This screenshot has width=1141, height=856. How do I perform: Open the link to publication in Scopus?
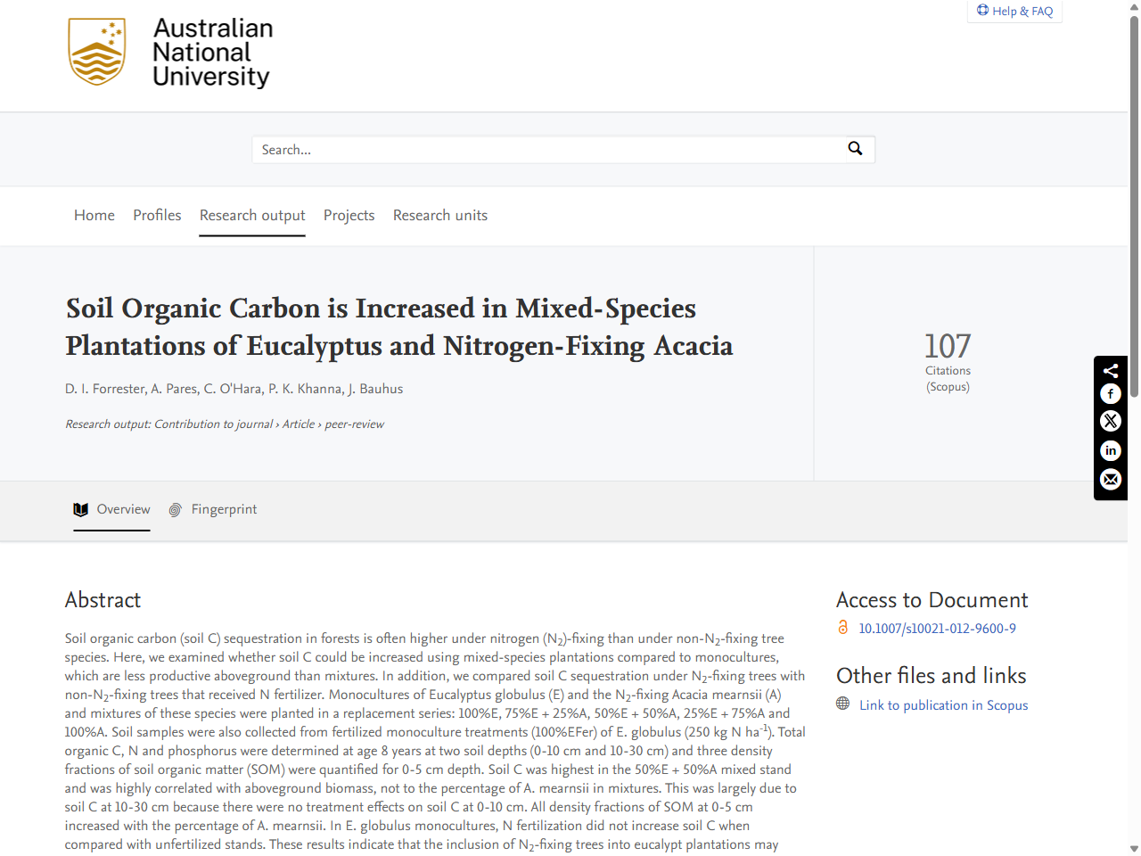click(943, 704)
